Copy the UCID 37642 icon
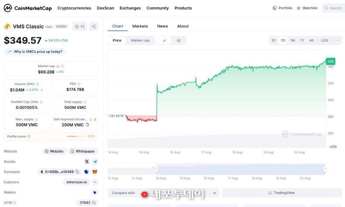The image size is (345, 207). [x=94, y=203]
